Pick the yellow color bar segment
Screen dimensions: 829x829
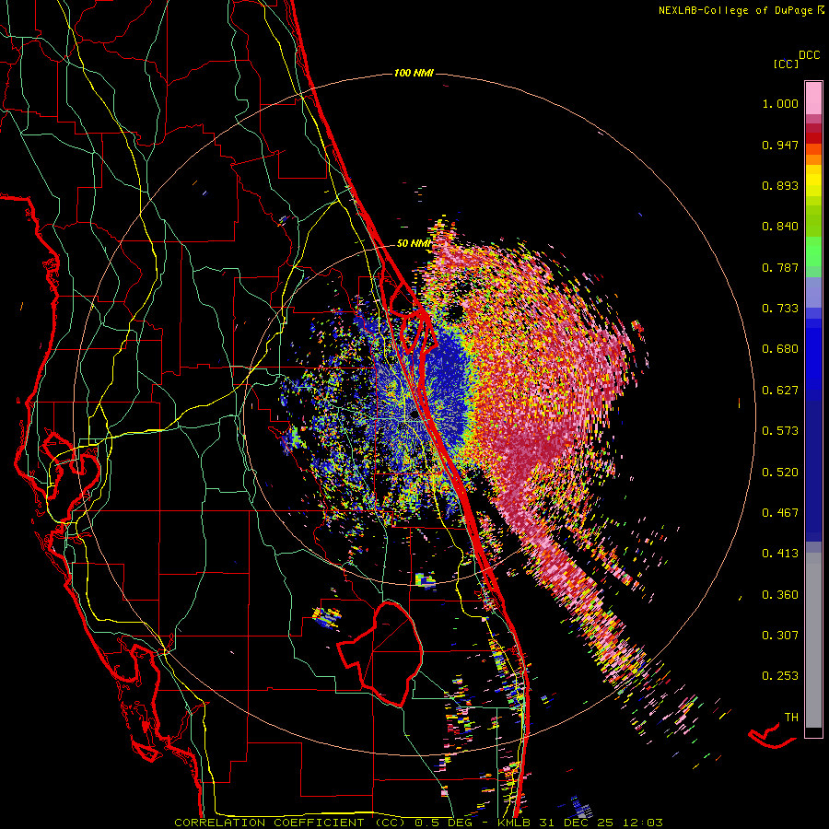(813, 181)
